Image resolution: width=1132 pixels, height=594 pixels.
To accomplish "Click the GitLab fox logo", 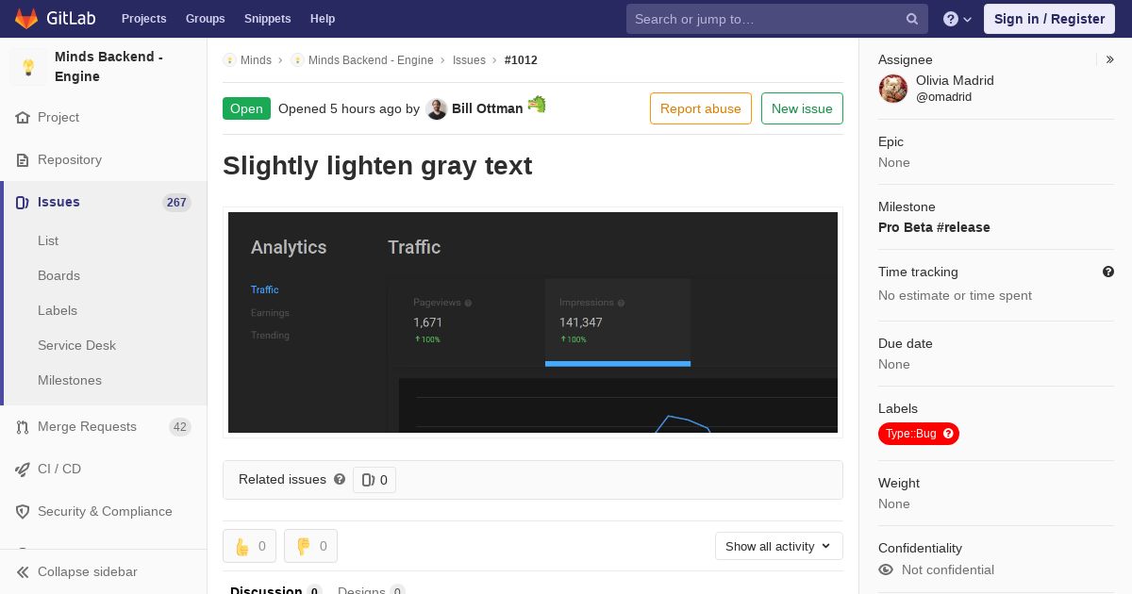I will 26,18.
